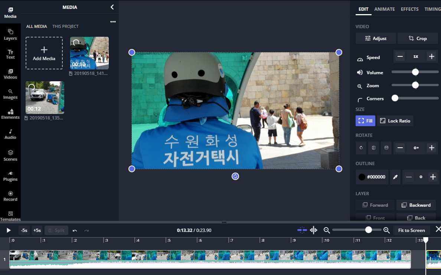The width and height of the screenshot is (441, 275).
Task: Enable Lock Ratio for the clip size
Action: pos(395,121)
